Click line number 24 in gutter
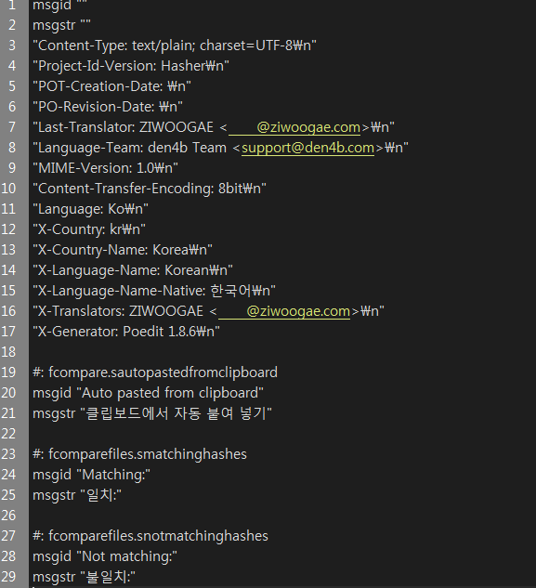The image size is (536, 588). coord(9,475)
